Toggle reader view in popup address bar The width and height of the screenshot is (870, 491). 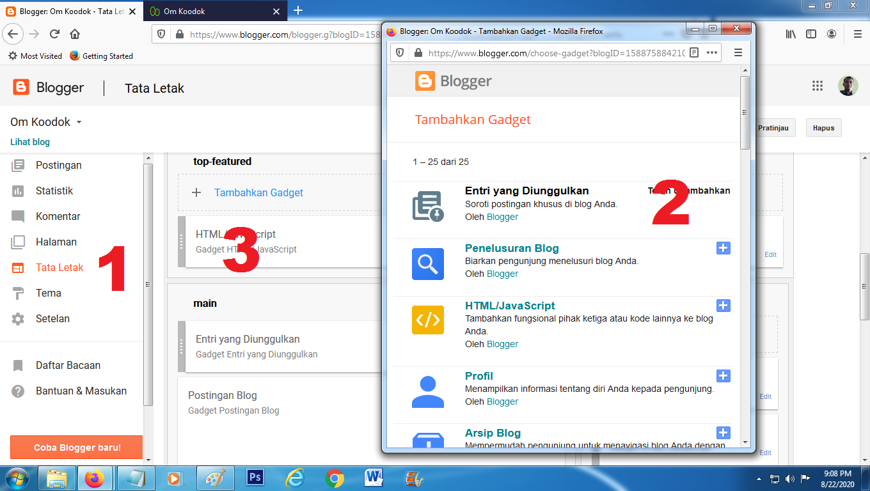coord(694,52)
